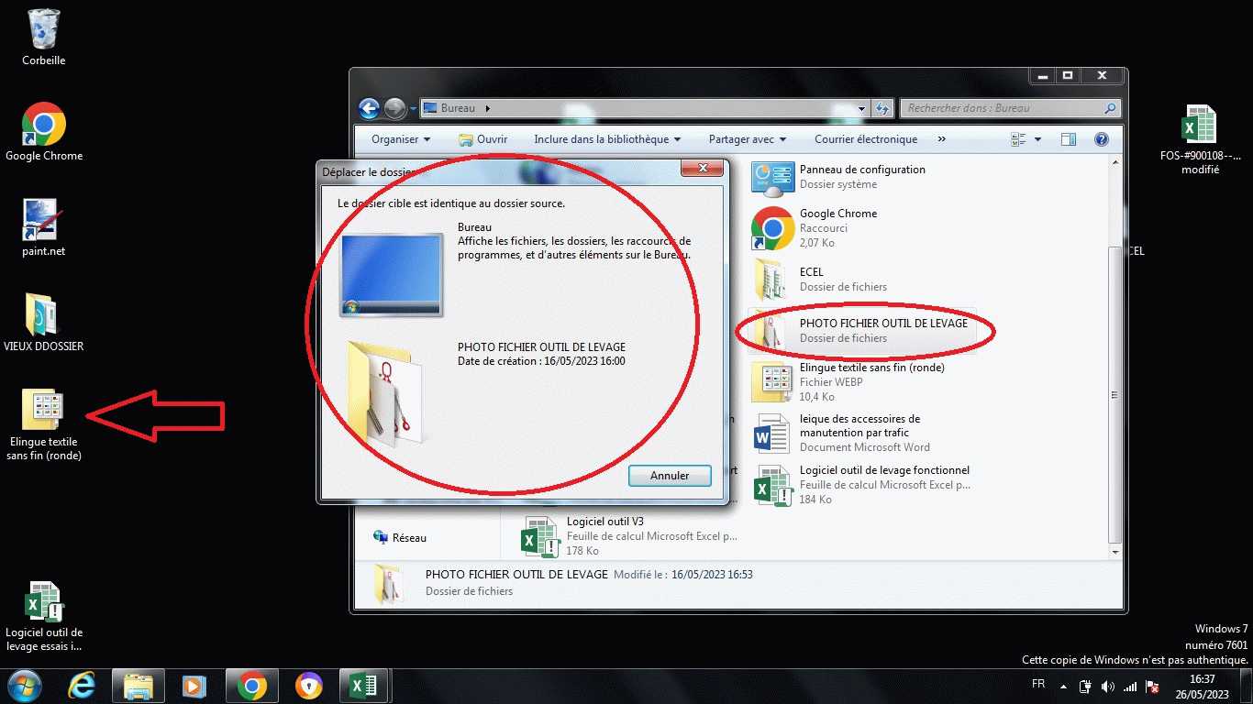Open the Windows Start menu

[23, 686]
